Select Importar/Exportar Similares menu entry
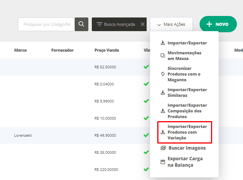The image size is (243, 180). 187,92
